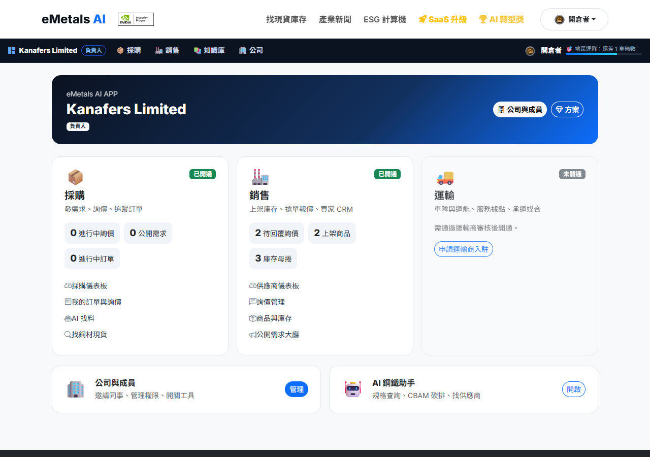Click the 開倉者 name in the dark bar

(x=551, y=50)
